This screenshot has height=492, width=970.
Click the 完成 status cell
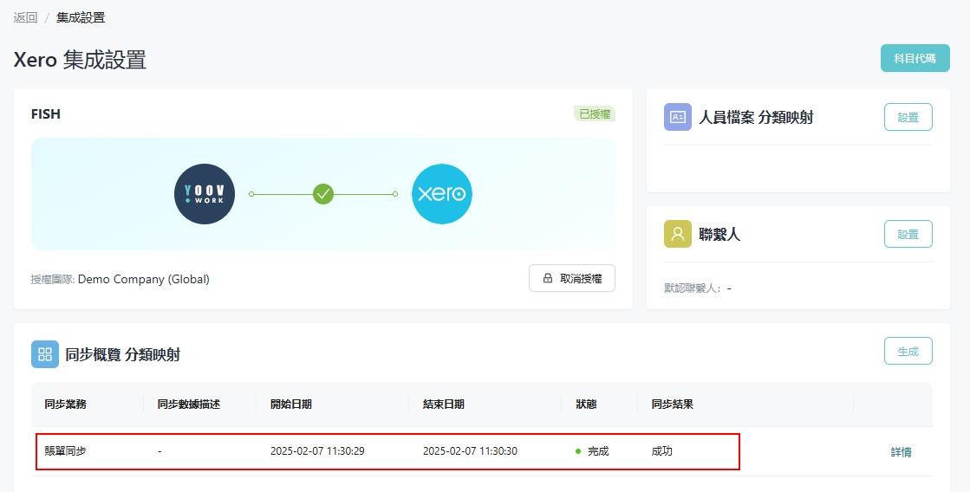click(x=592, y=451)
